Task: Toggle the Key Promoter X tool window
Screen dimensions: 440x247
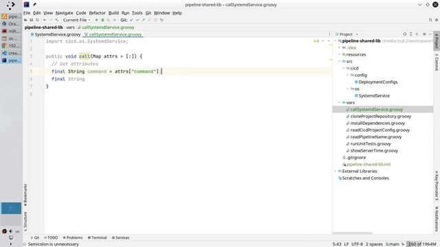Action: (x=437, y=186)
